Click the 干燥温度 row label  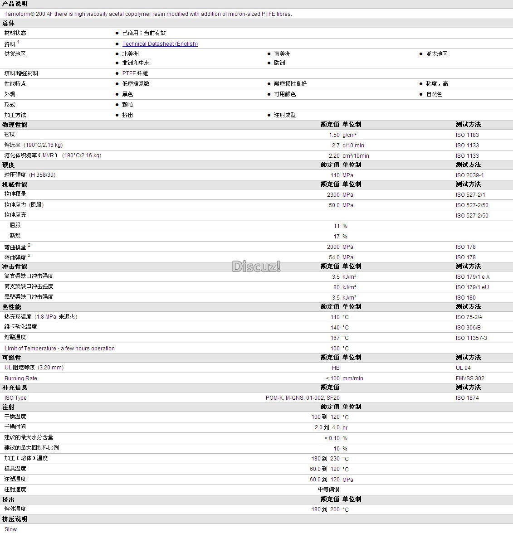15,417
